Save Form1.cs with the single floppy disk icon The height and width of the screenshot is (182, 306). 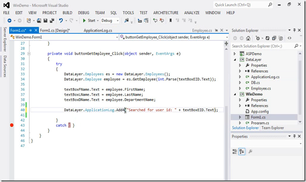tap(46, 20)
